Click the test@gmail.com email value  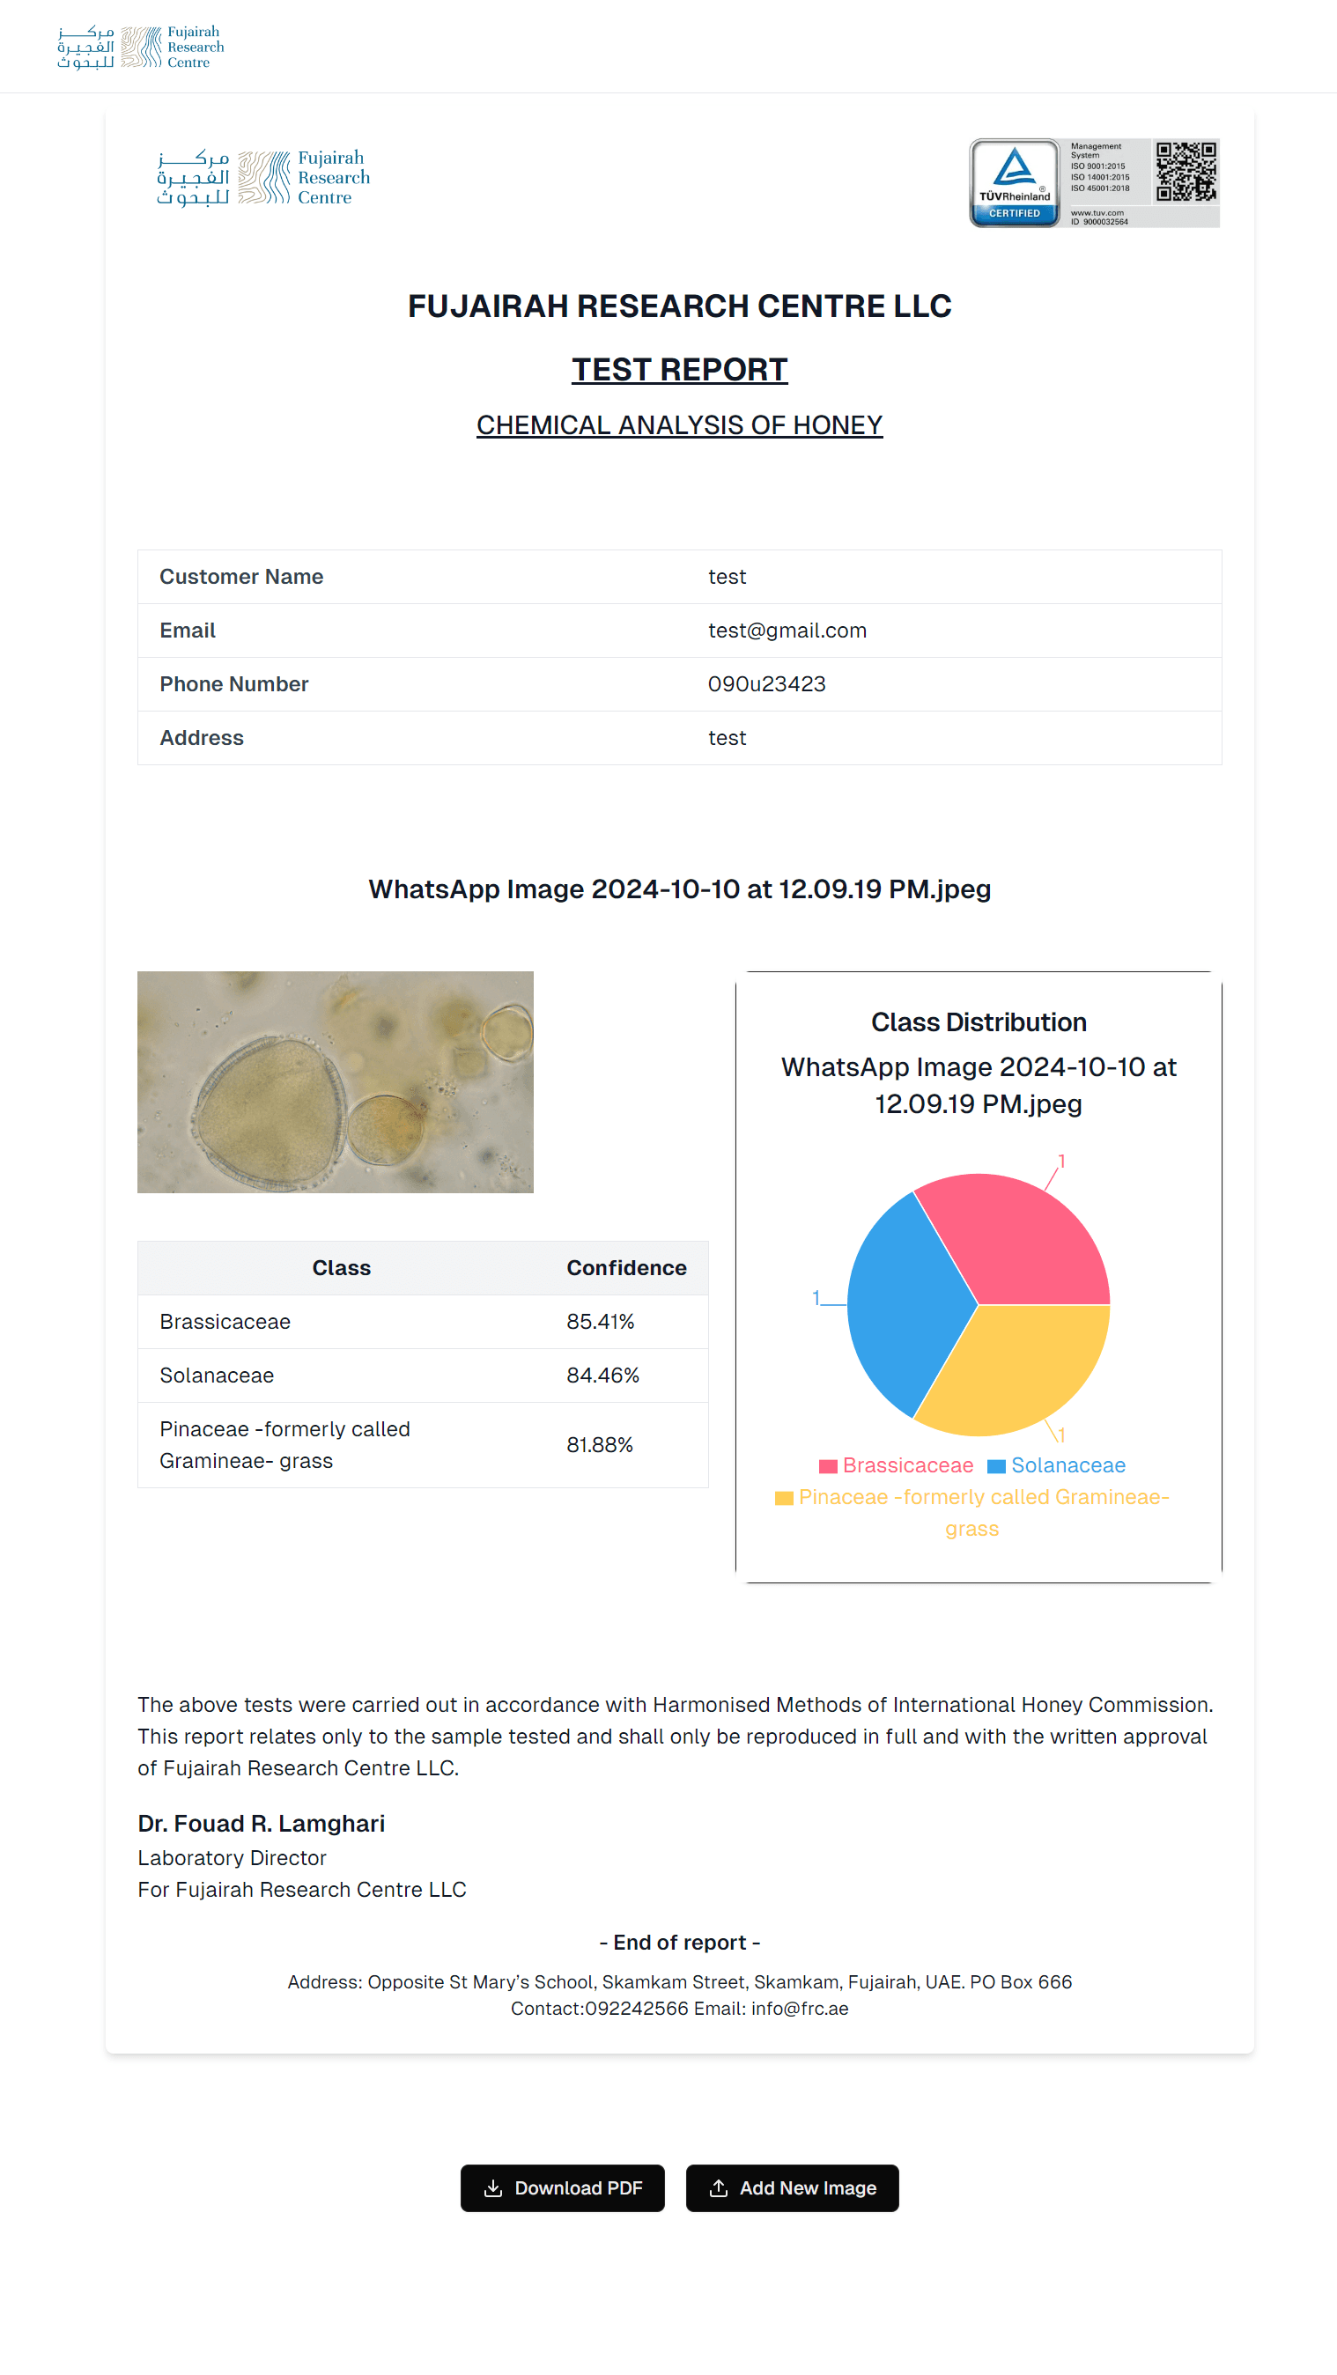(787, 631)
